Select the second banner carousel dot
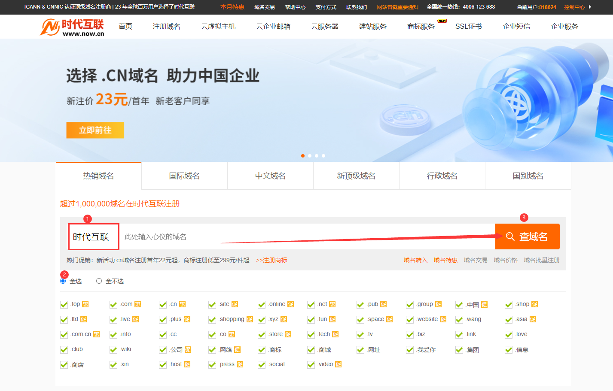Screen dimensions: 613x391 point(310,156)
